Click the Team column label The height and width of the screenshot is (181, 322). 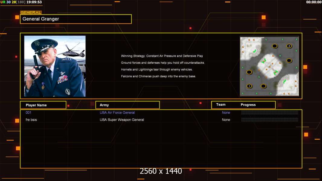pyautogui.click(x=221, y=105)
